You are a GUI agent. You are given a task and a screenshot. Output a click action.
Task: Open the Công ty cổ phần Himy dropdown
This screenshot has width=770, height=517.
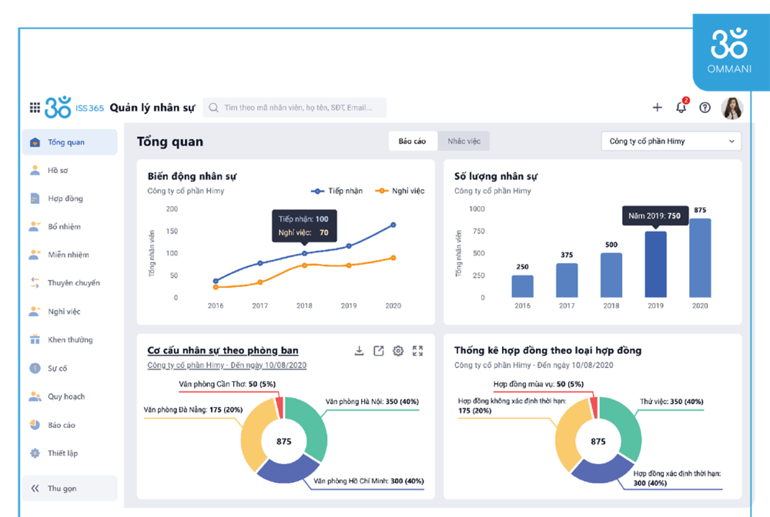[x=671, y=141]
